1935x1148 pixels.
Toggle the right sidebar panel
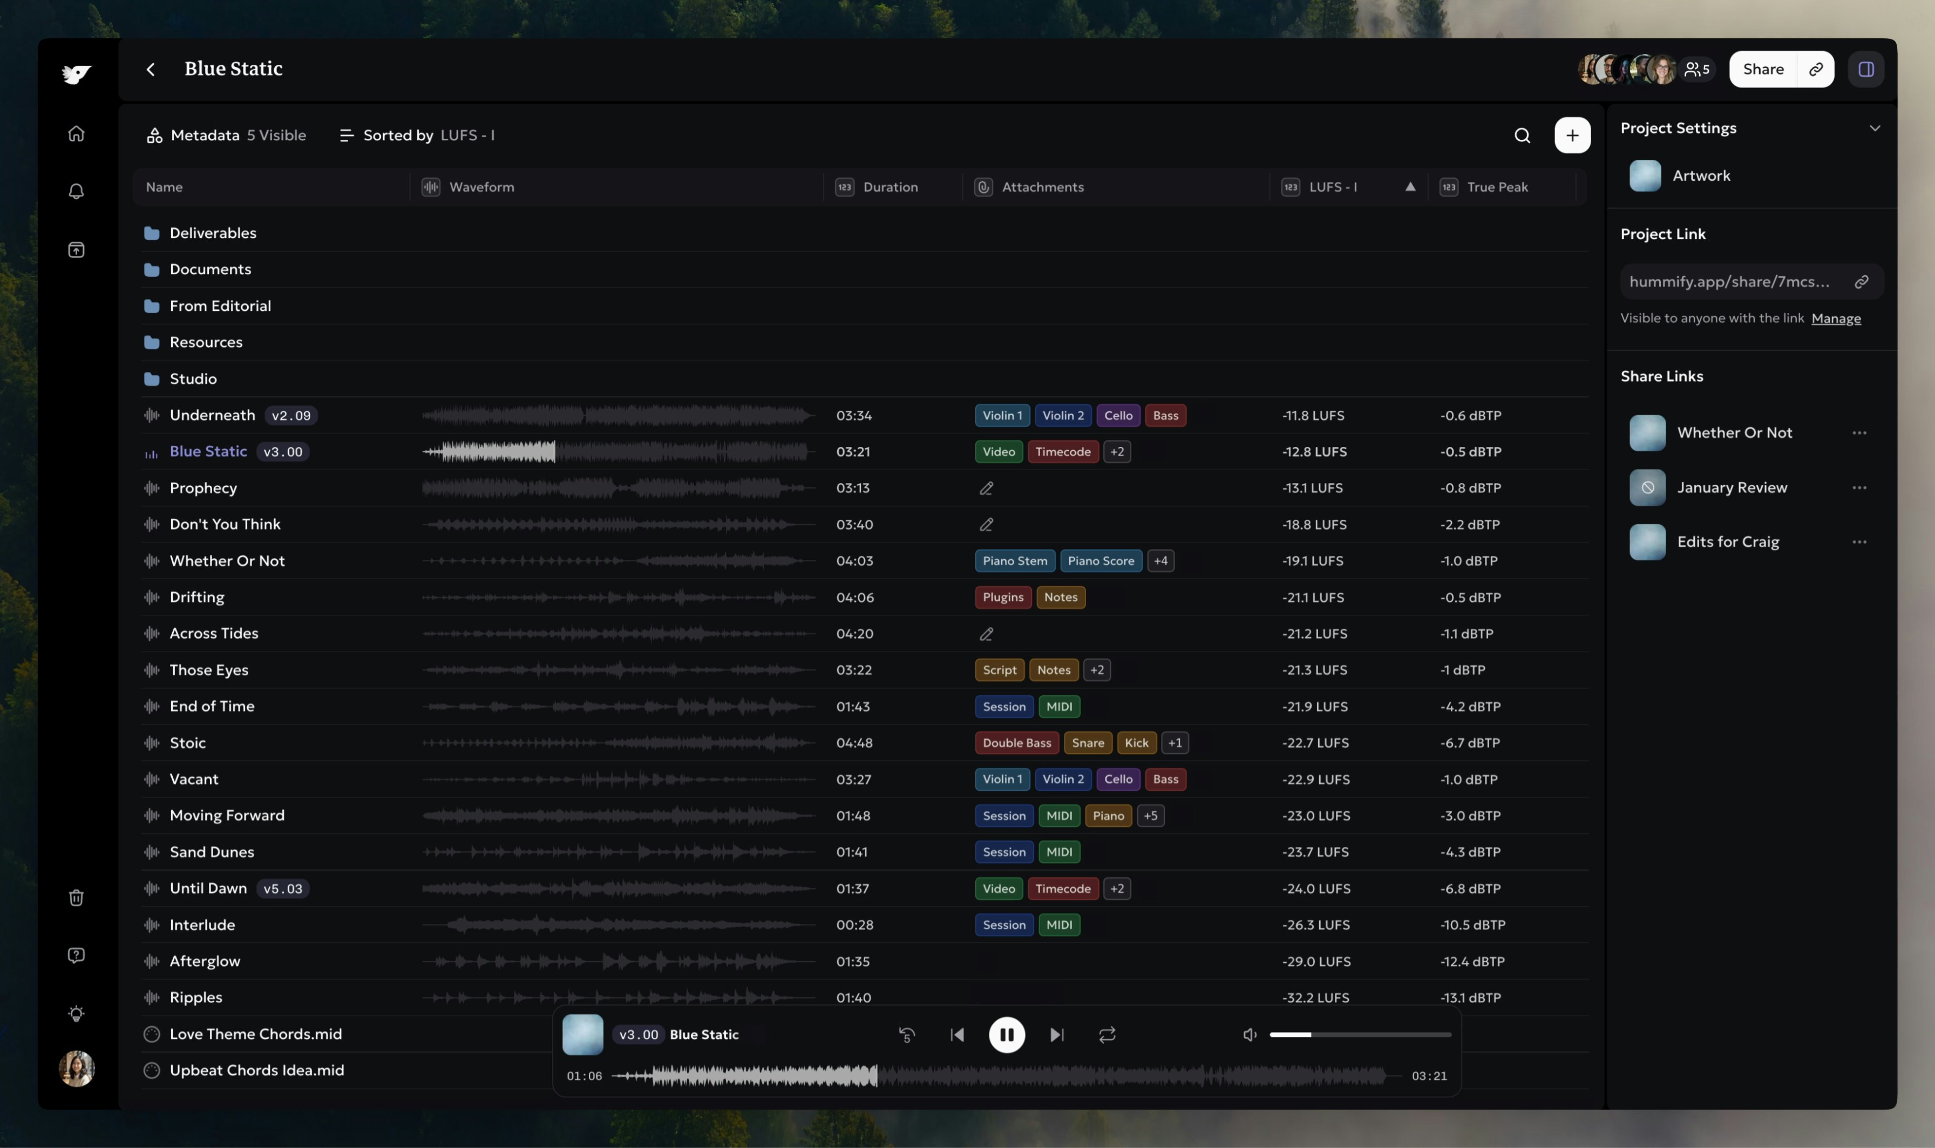tap(1865, 70)
